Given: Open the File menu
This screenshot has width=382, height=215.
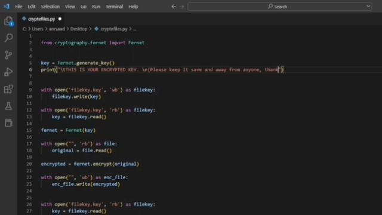Looking at the screenshot, I should (19, 7).
